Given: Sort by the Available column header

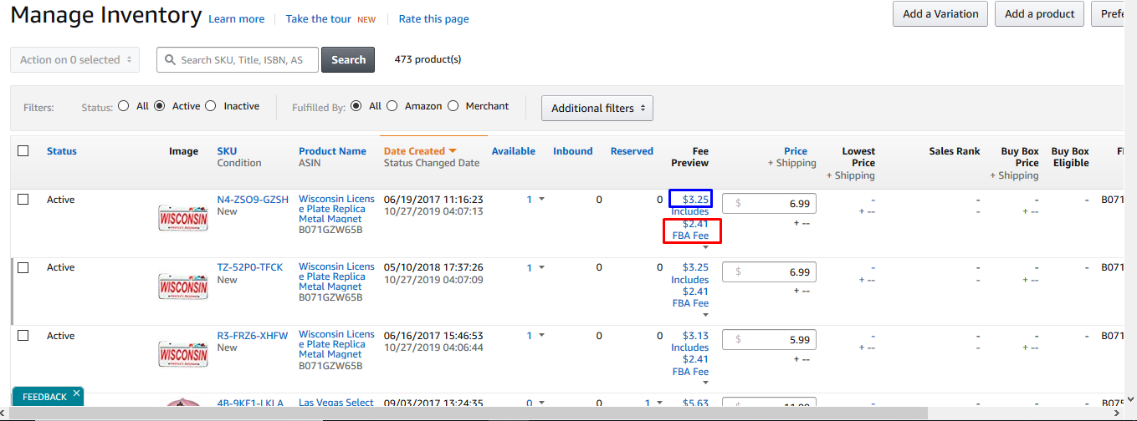Looking at the screenshot, I should pyautogui.click(x=514, y=151).
